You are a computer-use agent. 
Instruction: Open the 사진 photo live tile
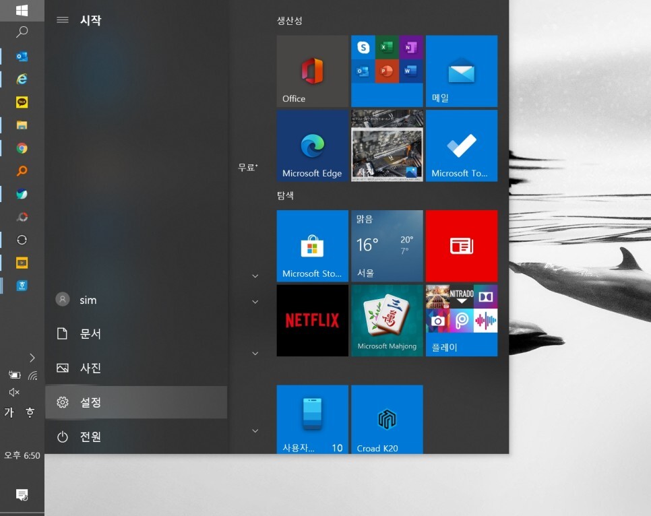click(x=387, y=146)
